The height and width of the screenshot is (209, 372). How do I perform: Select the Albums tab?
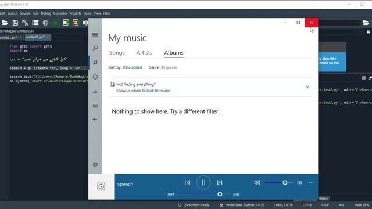click(x=174, y=53)
